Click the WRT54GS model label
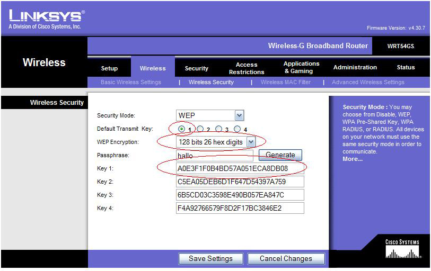 click(401, 46)
